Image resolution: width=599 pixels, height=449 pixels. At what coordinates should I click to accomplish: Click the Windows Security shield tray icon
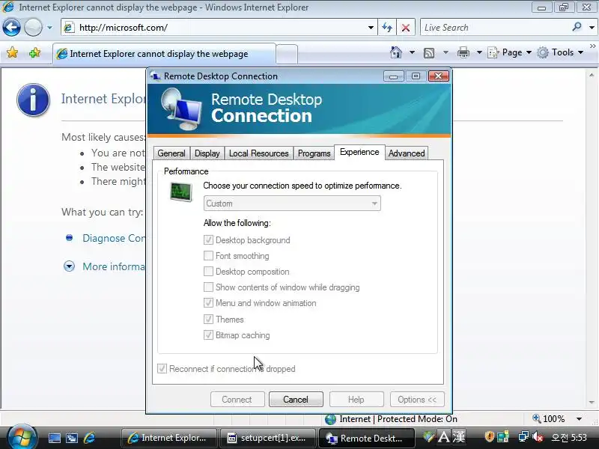tap(489, 436)
